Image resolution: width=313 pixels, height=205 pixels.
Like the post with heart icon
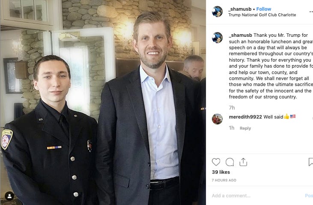216,162
